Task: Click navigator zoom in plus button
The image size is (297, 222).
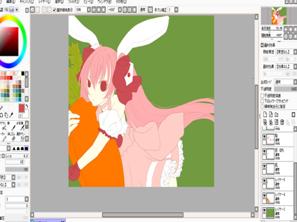Action: [x=290, y=30]
